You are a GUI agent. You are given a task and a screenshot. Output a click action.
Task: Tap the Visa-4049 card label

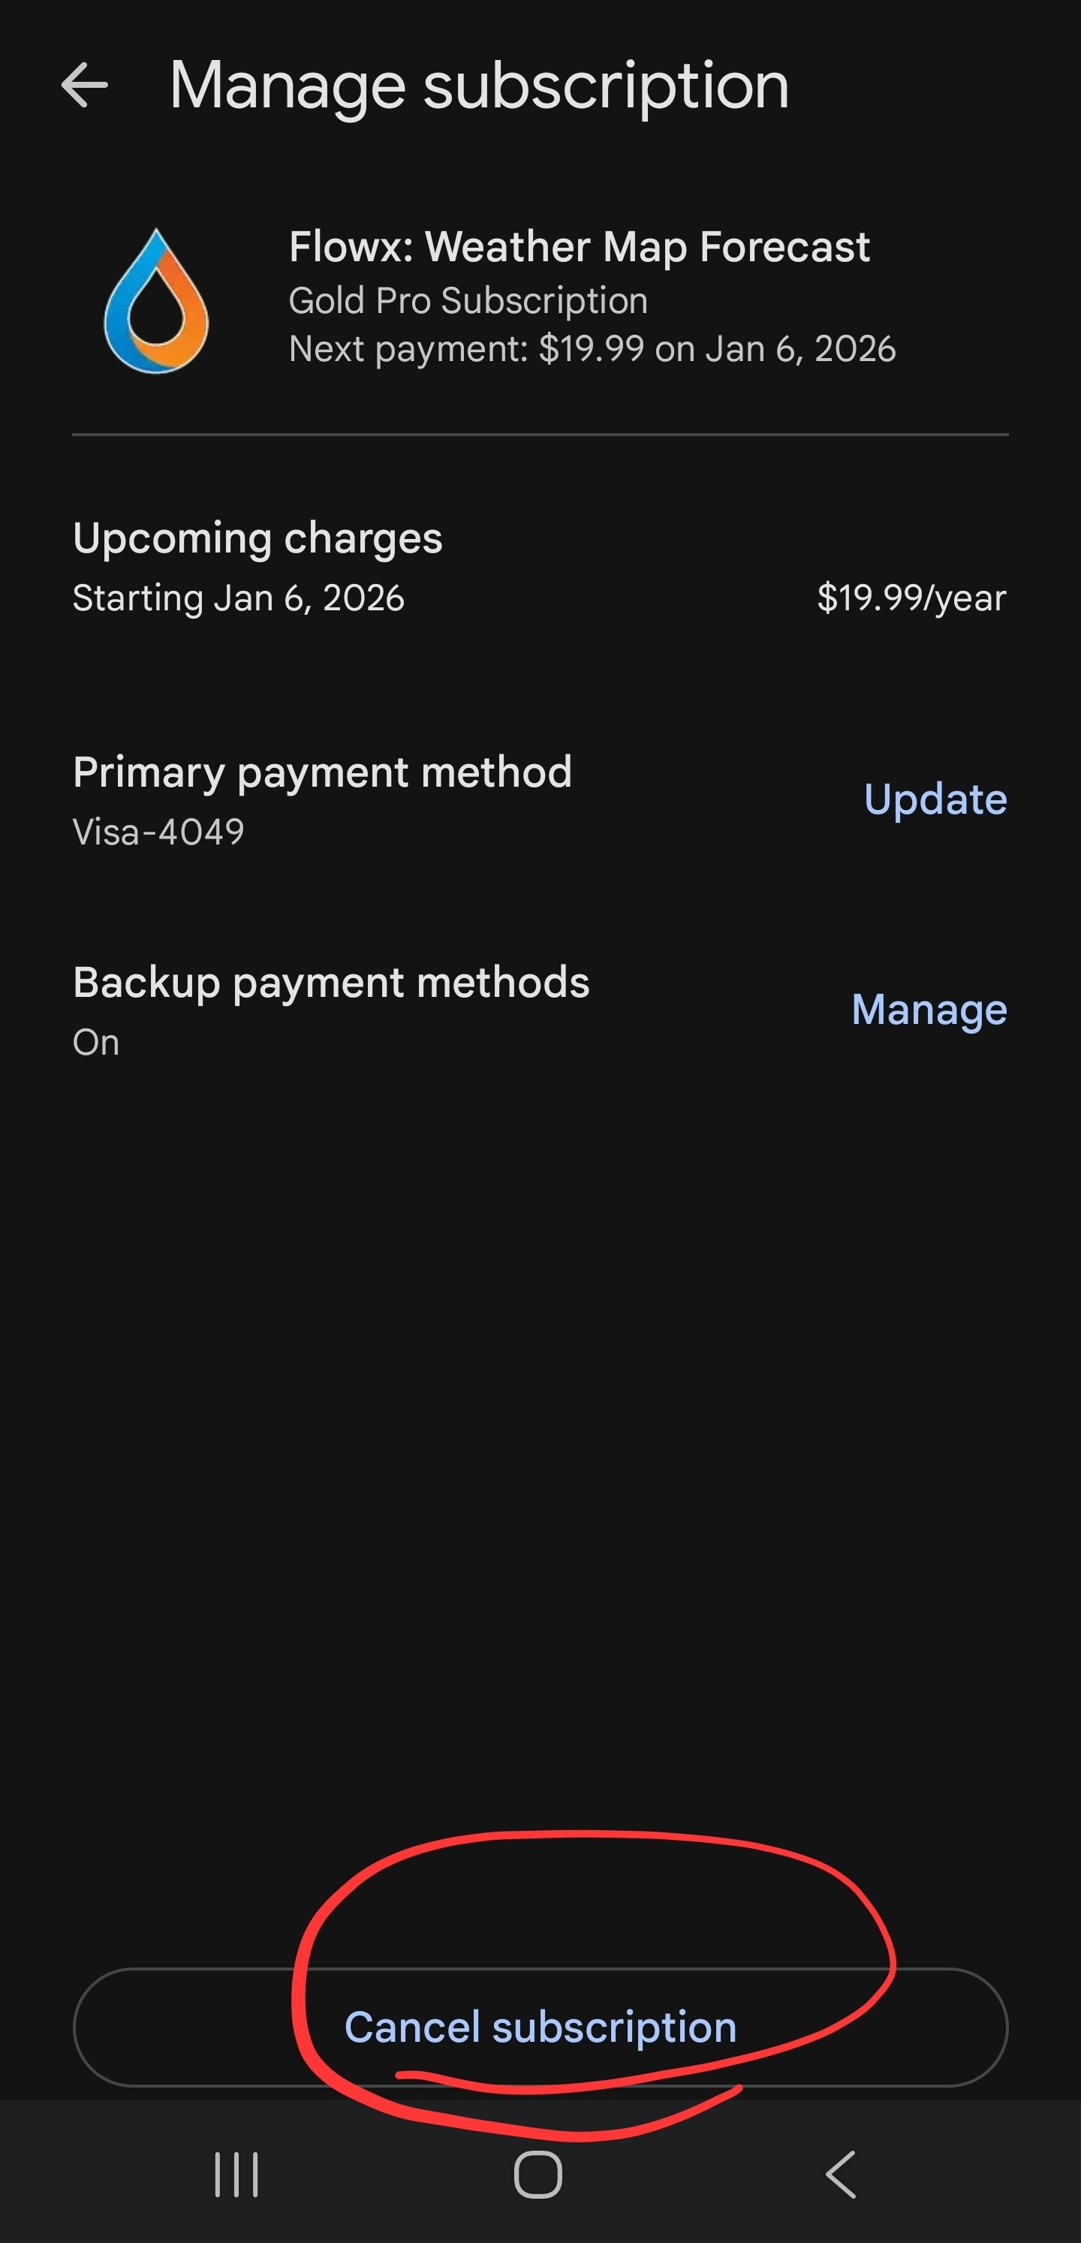click(x=158, y=832)
